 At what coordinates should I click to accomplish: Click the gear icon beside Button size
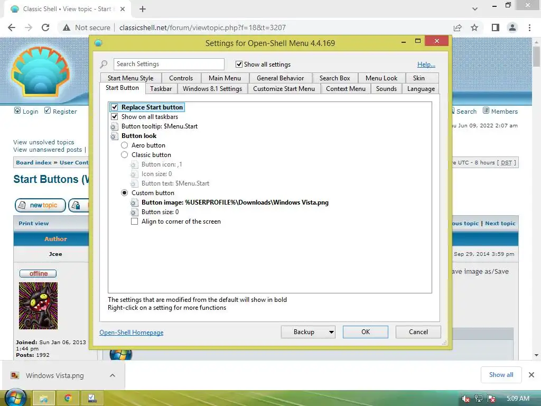coord(134,212)
